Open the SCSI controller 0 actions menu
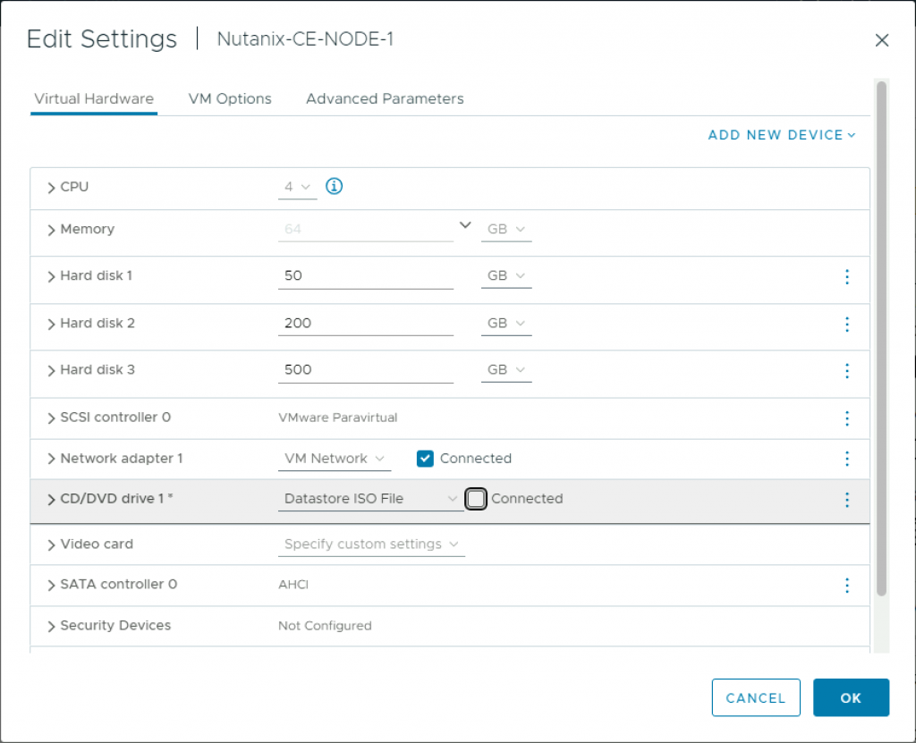 (846, 418)
